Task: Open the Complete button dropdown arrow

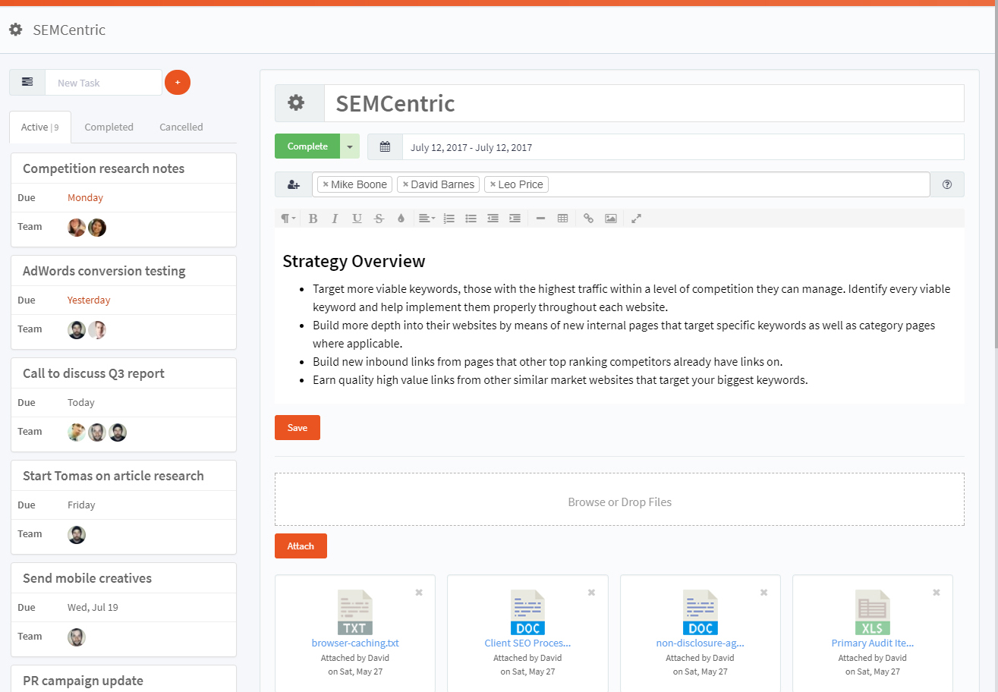Action: click(350, 146)
